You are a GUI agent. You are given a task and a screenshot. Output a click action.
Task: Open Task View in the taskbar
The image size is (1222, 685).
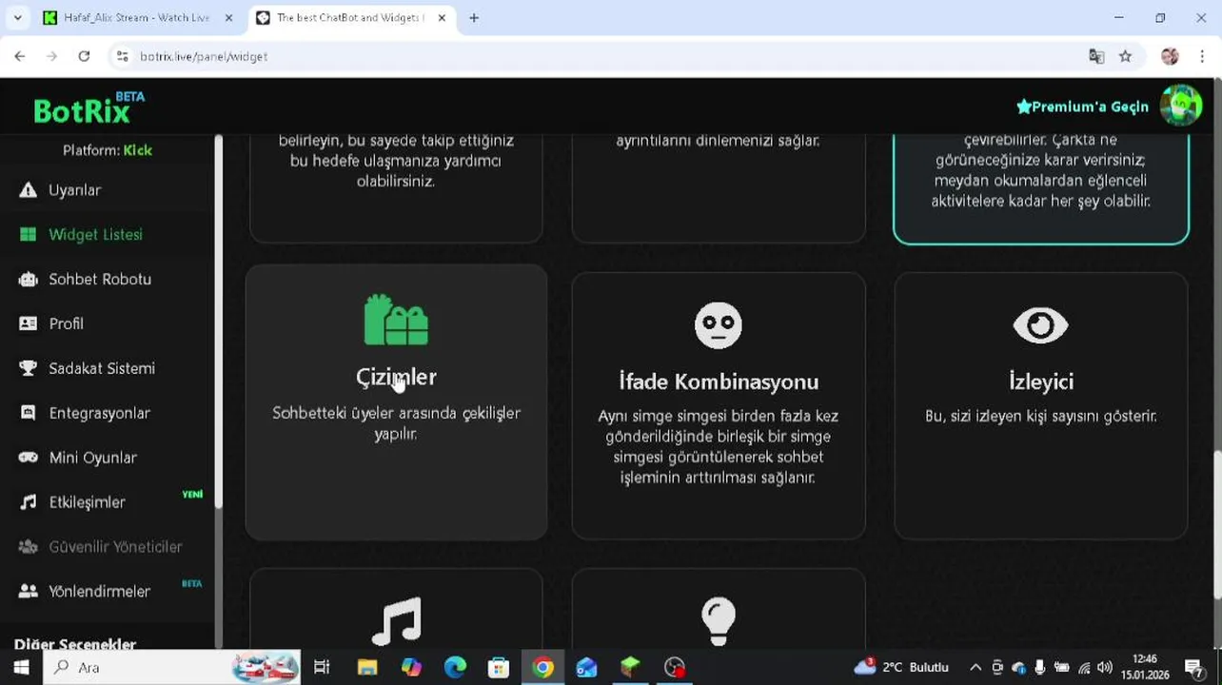(322, 667)
